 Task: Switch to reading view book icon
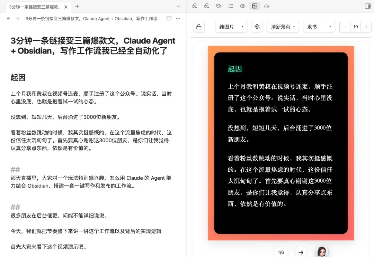(x=169, y=19)
